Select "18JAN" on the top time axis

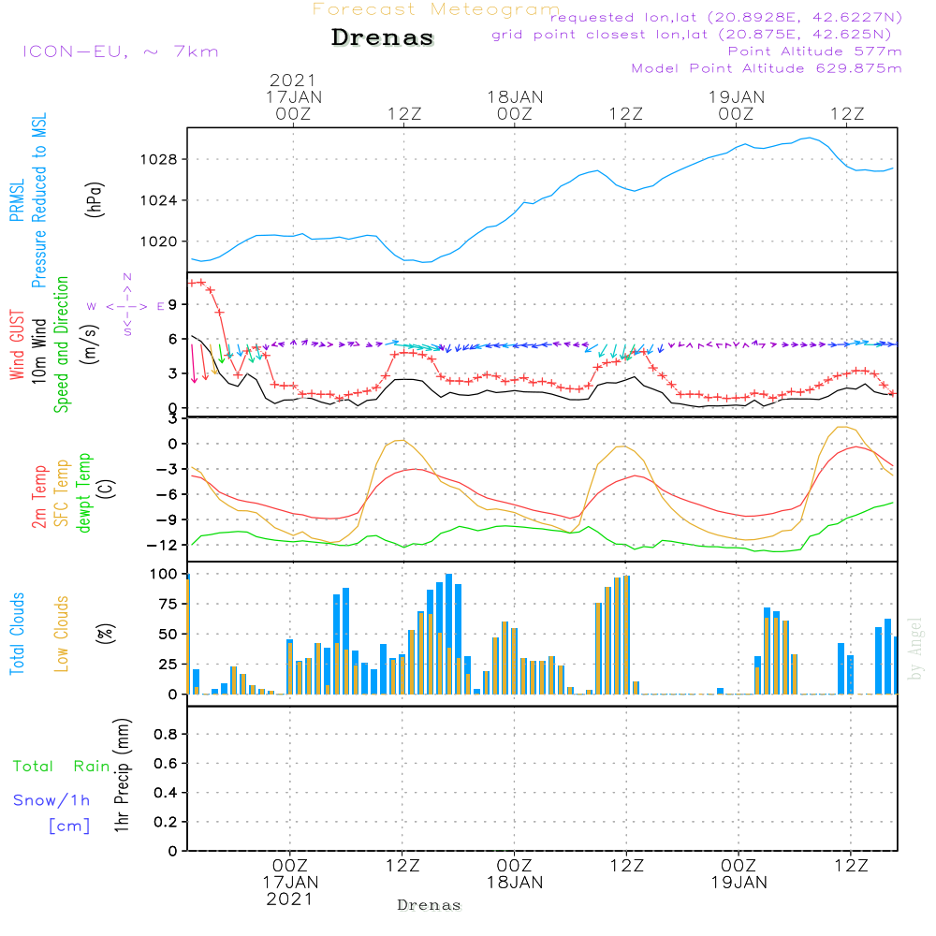click(515, 97)
